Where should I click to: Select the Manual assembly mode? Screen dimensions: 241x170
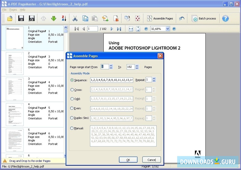coord(72,128)
